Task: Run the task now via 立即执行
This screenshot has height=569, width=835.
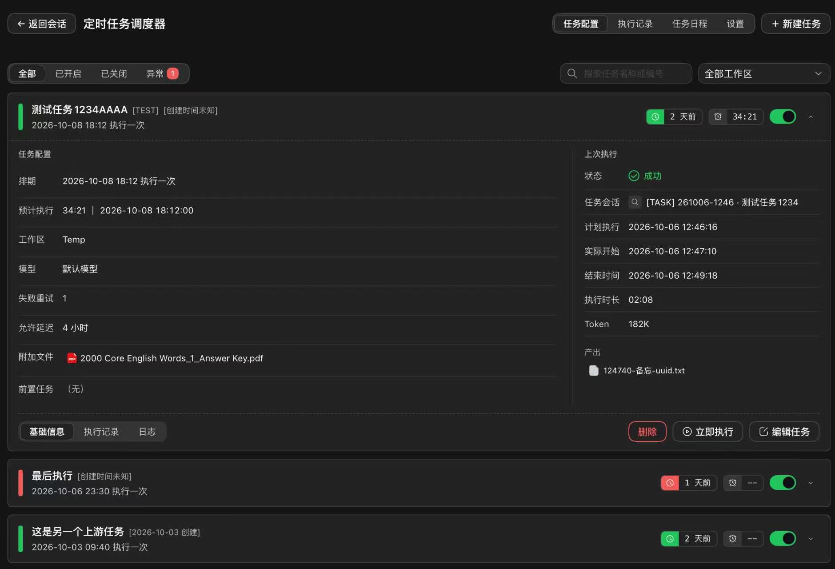Action: click(x=707, y=432)
